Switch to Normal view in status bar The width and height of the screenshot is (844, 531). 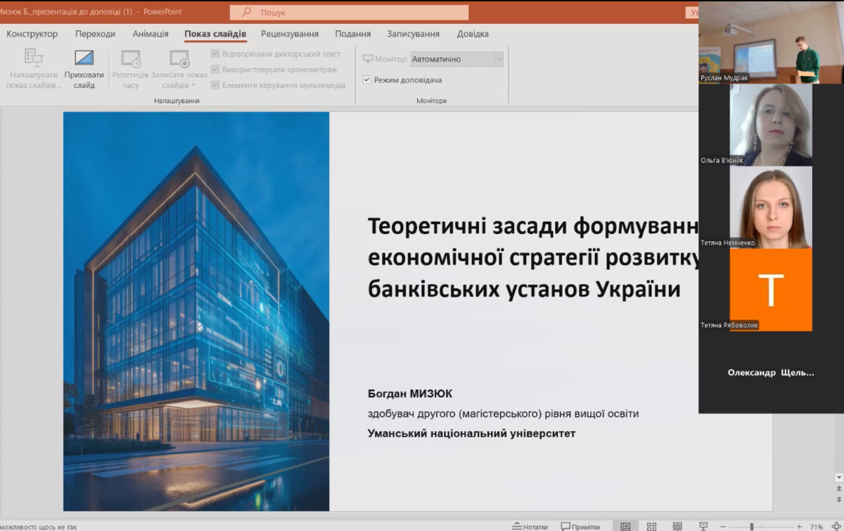tap(625, 526)
